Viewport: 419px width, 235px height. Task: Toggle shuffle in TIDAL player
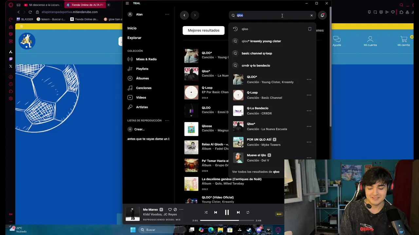[x=206, y=212]
